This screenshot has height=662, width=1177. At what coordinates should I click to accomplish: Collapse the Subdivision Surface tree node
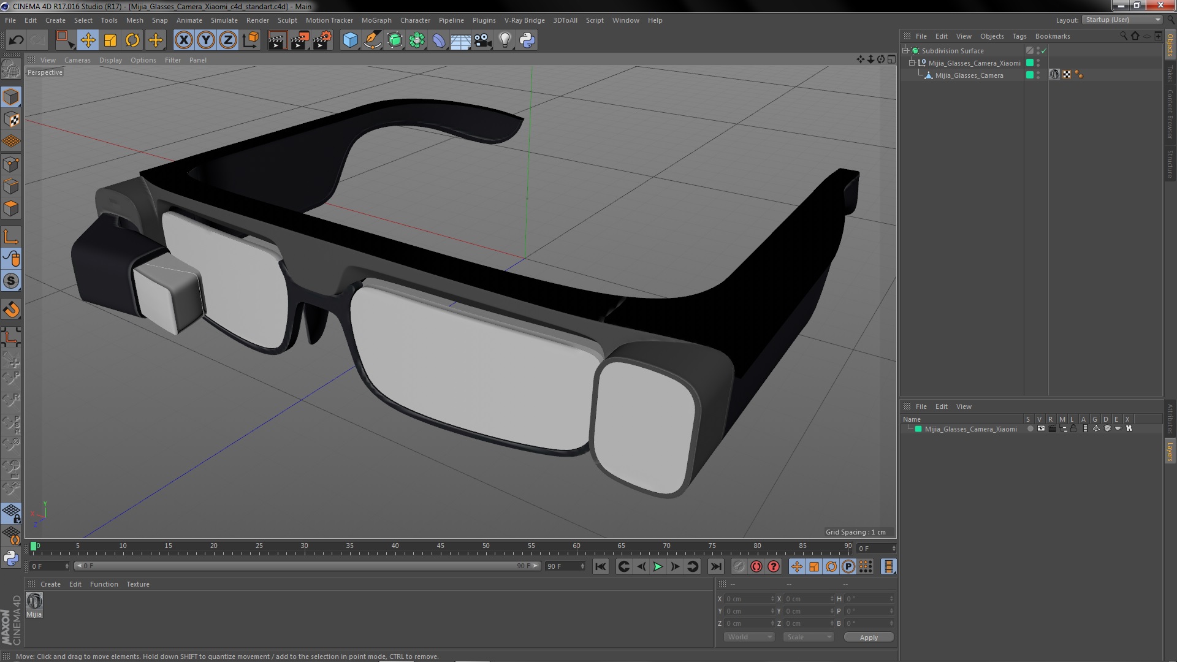(x=905, y=50)
